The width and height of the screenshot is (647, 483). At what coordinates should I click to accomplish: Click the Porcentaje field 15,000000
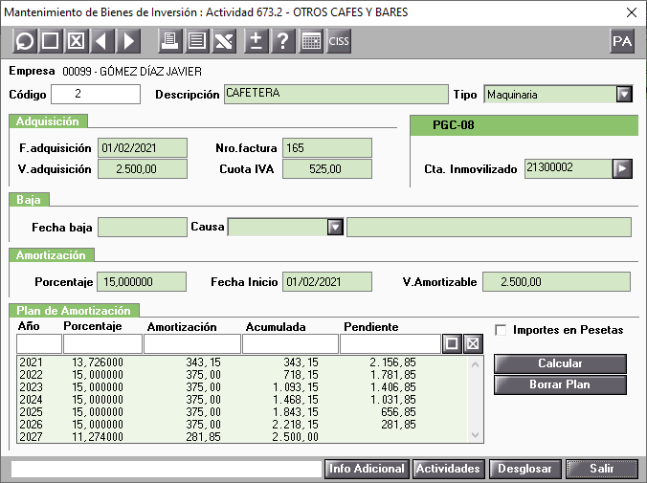[142, 282]
